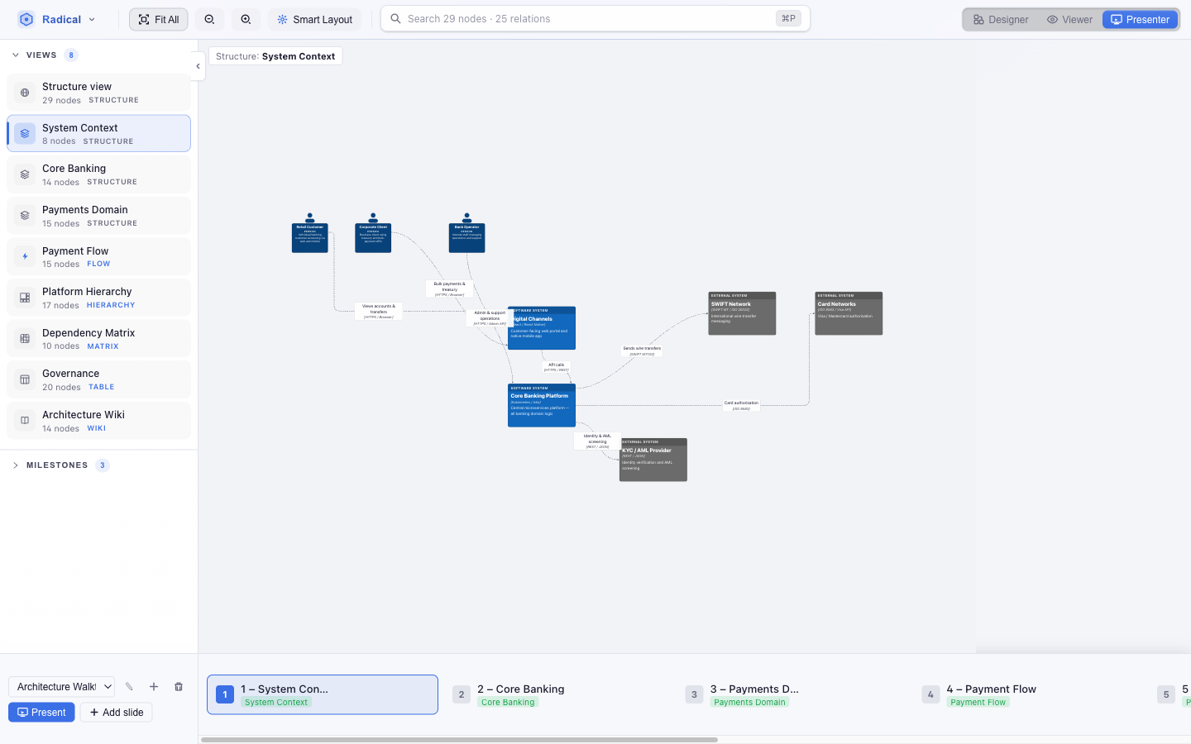Click the layers icon beside Payments Domain
The image size is (1191, 744).
coord(25,215)
